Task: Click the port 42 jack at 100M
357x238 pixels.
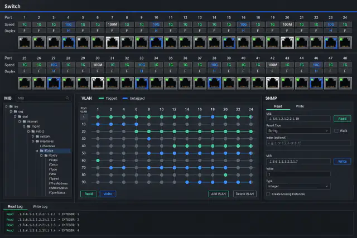Action: (273, 83)
